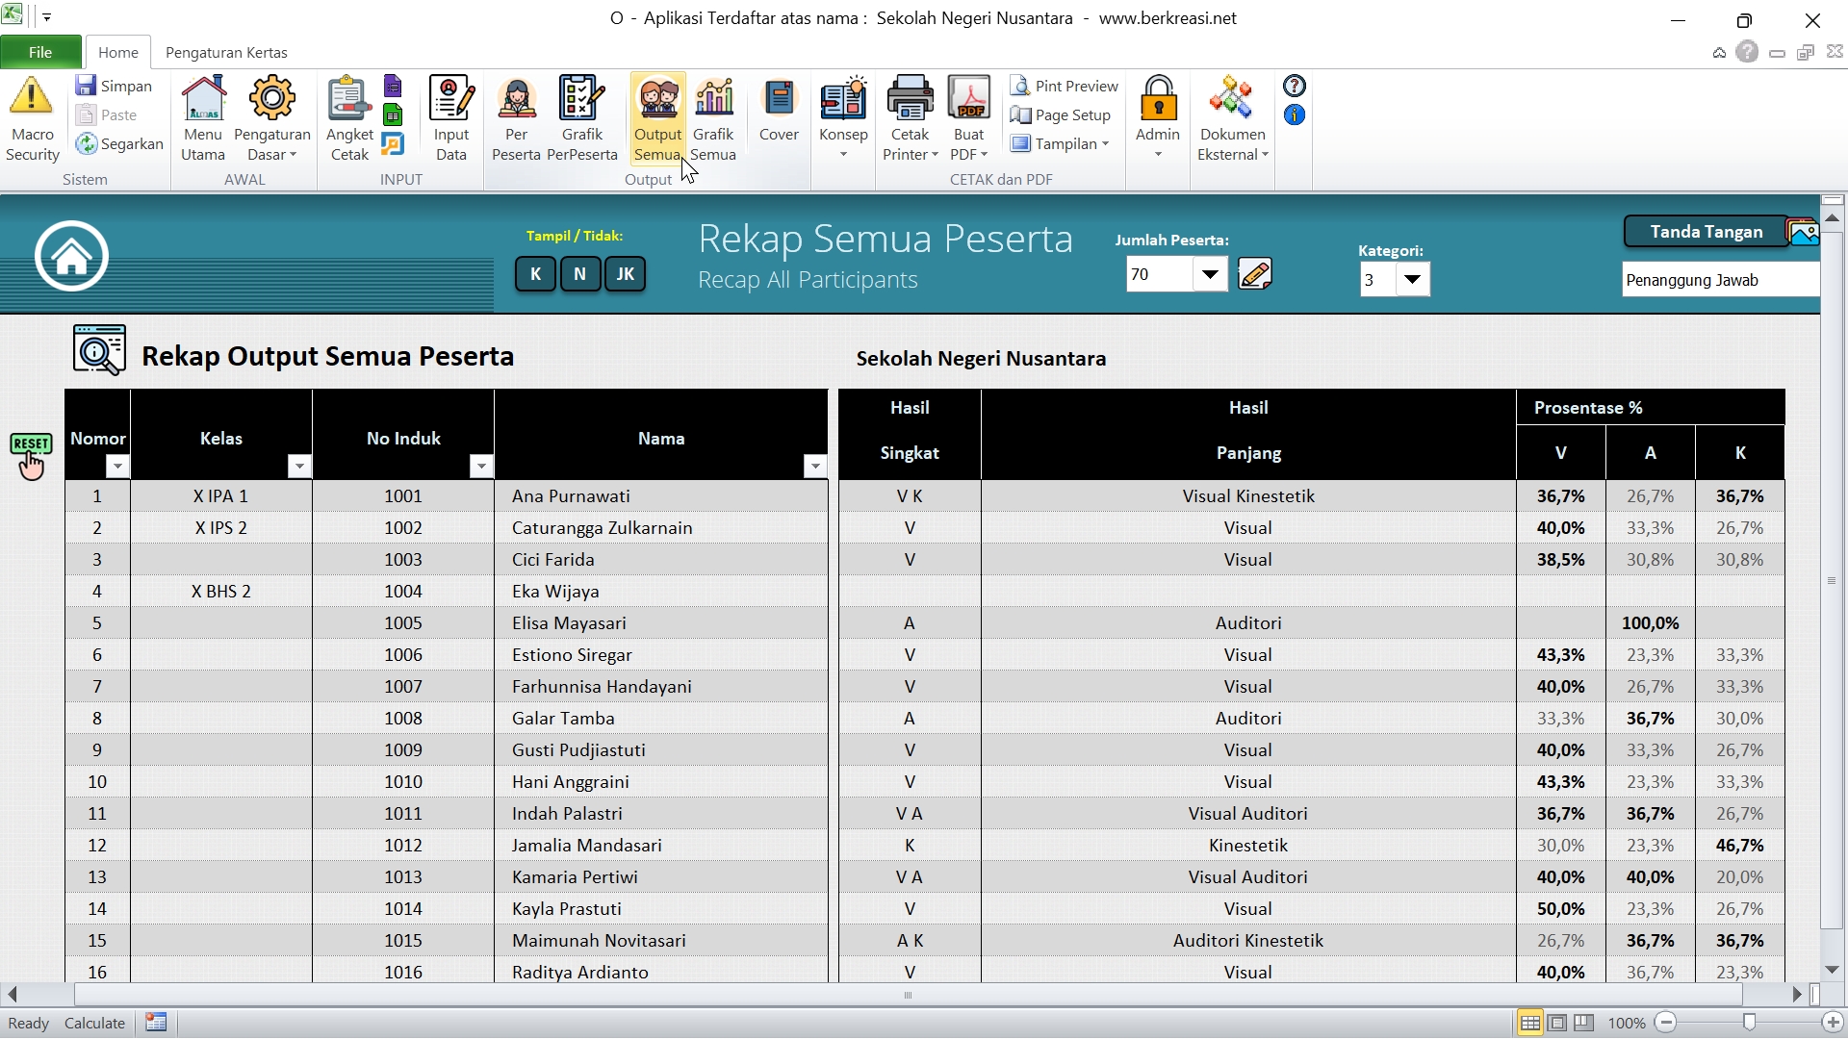Click the pencil edit icon beside Jumlah Peserta
The height and width of the screenshot is (1039, 1848).
click(x=1254, y=275)
